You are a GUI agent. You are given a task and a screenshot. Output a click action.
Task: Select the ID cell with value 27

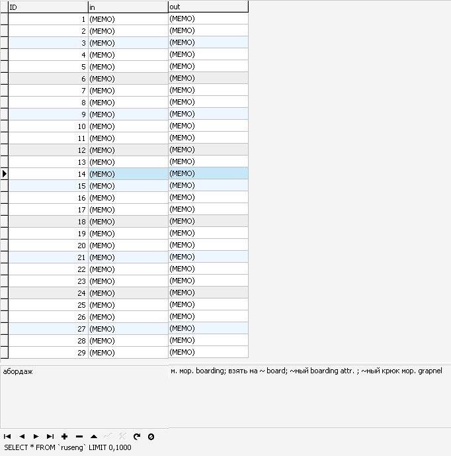point(48,329)
